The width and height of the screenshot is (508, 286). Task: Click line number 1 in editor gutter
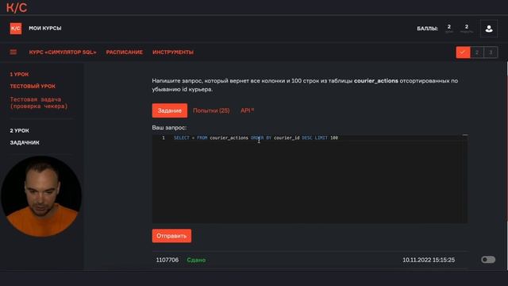164,137
